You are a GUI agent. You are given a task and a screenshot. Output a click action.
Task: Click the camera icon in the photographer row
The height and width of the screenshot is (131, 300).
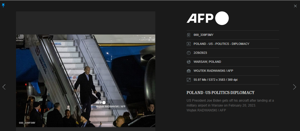[x=189, y=71]
